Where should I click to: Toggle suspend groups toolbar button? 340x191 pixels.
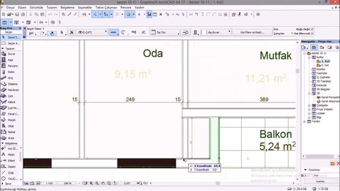(x=149, y=14)
